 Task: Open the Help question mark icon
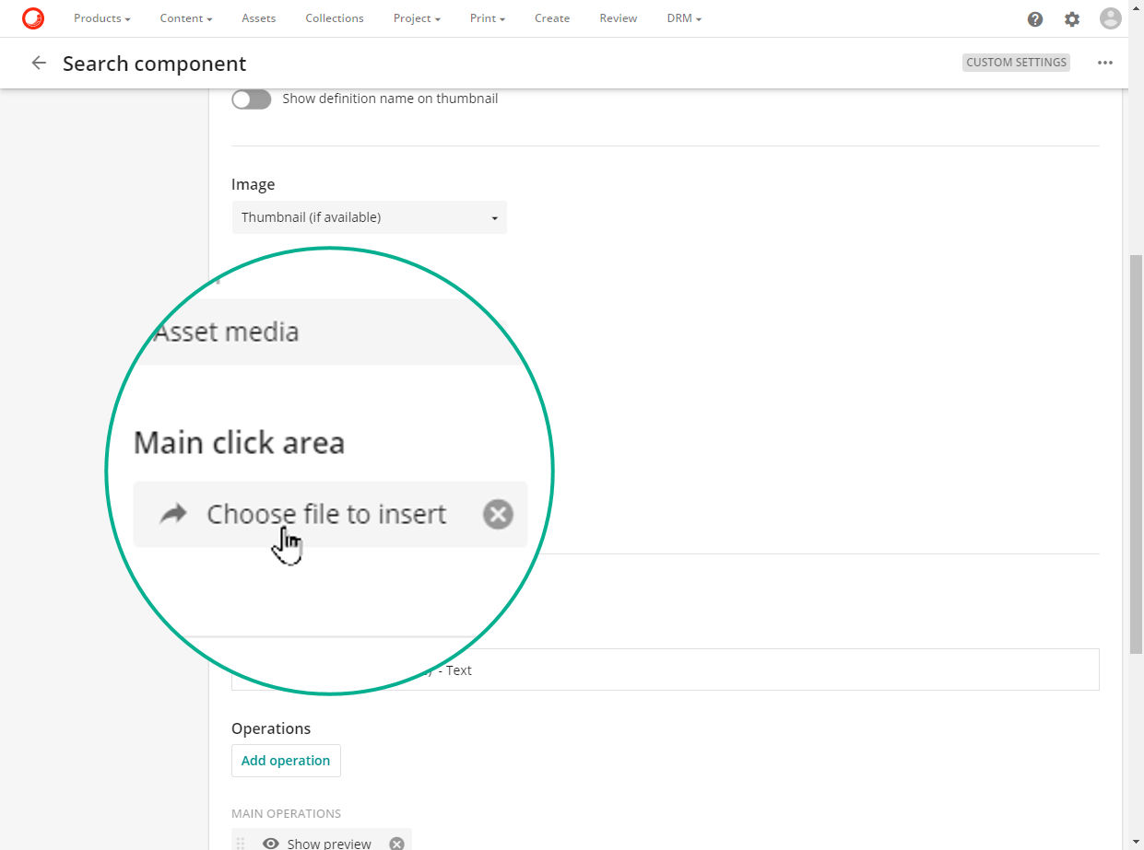coord(1035,19)
